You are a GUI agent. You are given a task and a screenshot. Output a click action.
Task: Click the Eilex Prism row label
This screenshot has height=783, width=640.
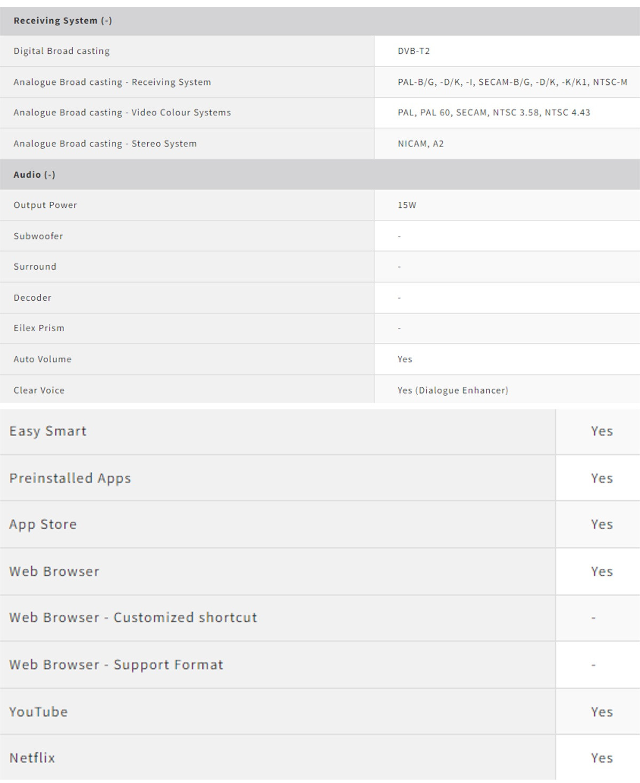[x=39, y=328]
